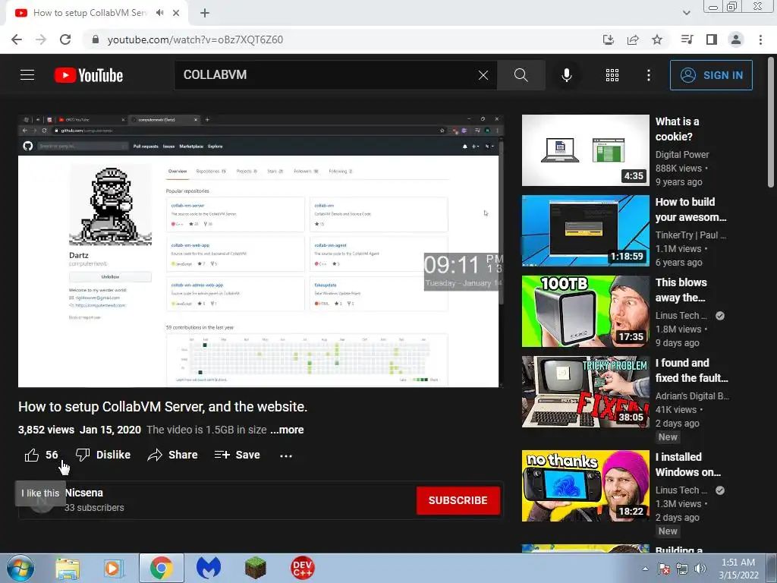
Task: Open 'How to build your awesom...' video title
Action: tap(690, 210)
